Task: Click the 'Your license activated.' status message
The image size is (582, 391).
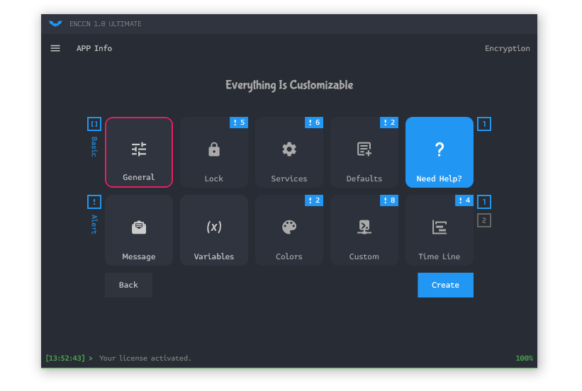Action: pyautogui.click(x=145, y=358)
